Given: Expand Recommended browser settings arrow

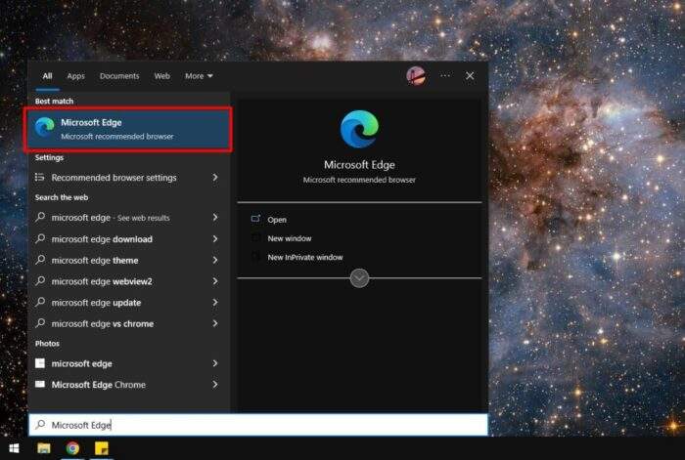Looking at the screenshot, I should pyautogui.click(x=215, y=178).
